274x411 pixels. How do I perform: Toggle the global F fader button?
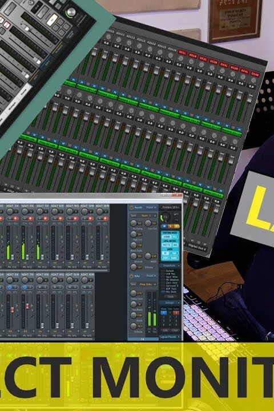click(176, 226)
